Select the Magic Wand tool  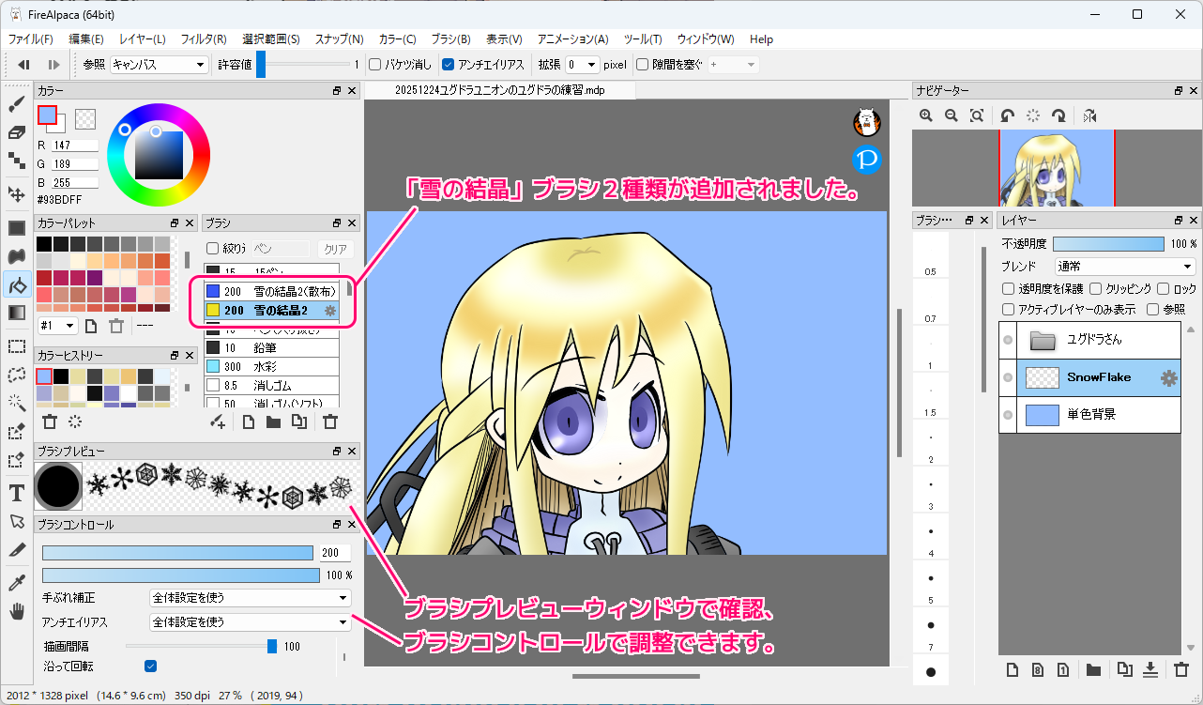click(x=16, y=403)
